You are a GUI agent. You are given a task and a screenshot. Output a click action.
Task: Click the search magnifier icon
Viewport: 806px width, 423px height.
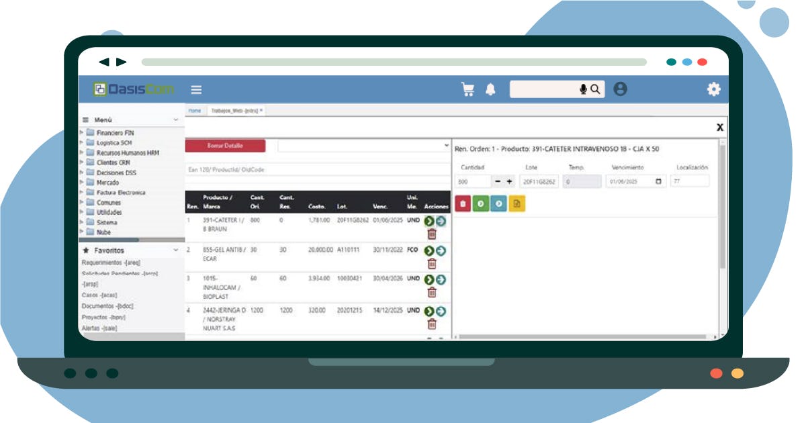click(595, 89)
